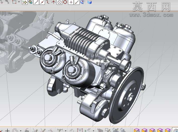Open the selection rectangle dropdown arrow
Screen dimensions: 178x132
pyautogui.click(x=19, y=2)
